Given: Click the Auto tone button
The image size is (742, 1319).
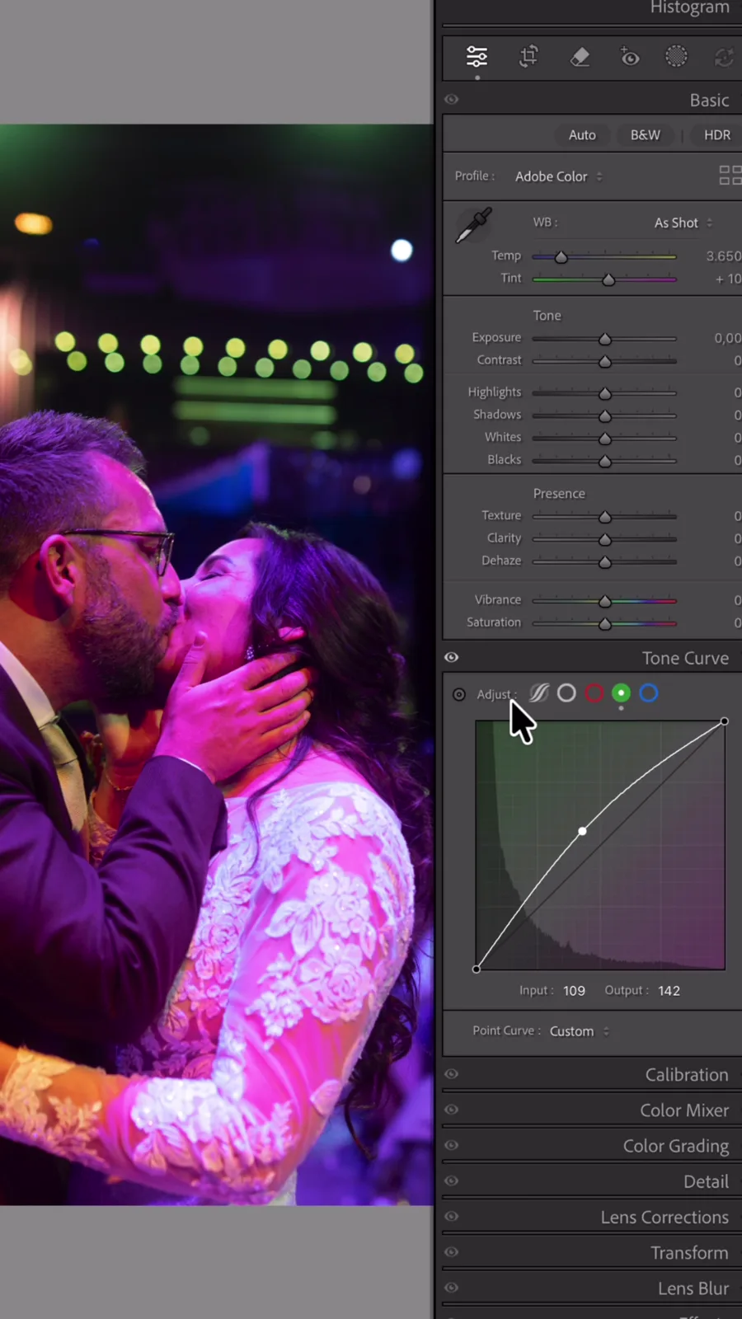Looking at the screenshot, I should (x=582, y=135).
